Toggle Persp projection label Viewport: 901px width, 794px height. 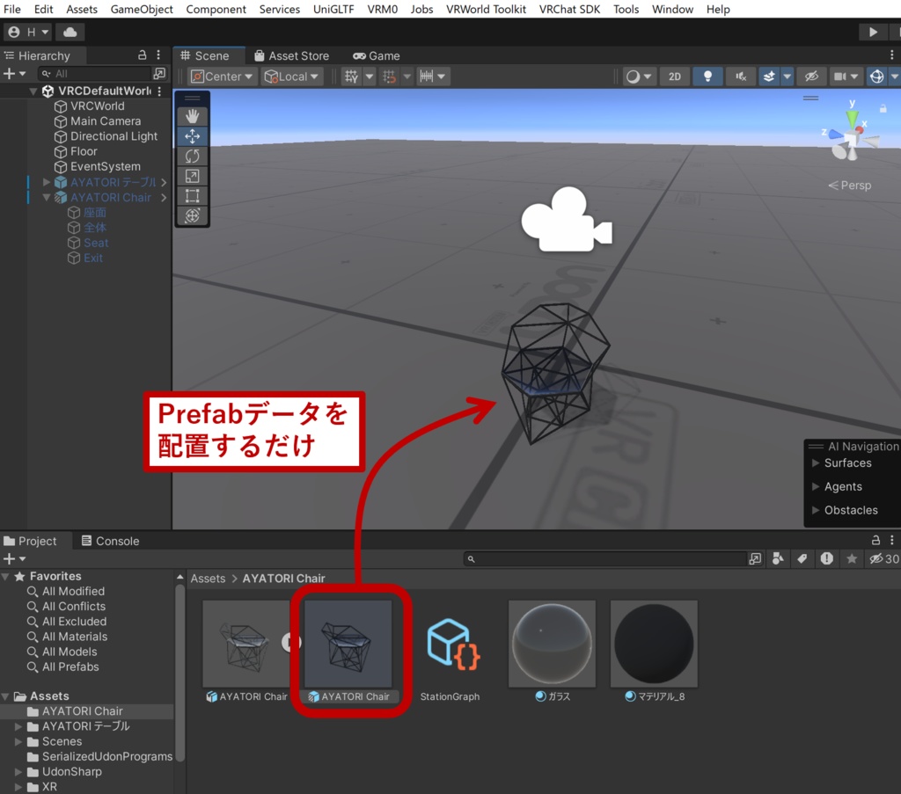pyautogui.click(x=849, y=186)
